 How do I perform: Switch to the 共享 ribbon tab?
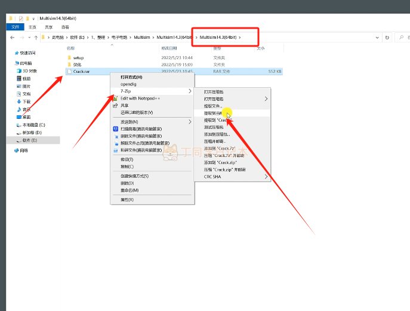(x=48, y=27)
